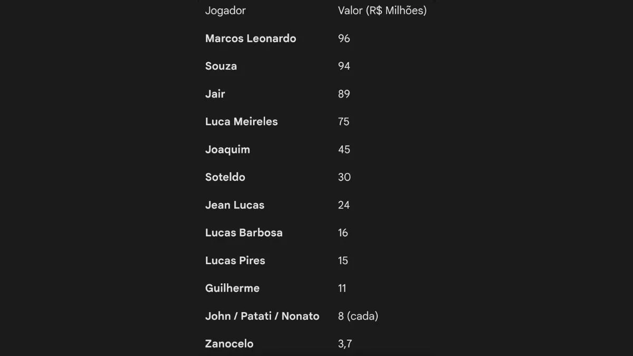Screen dimensions: 633x356
Task: Select Souza's value 94
Action: (344, 66)
